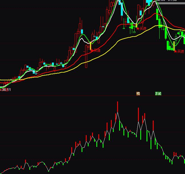Select the middle 买进 star marker
Viewport: 185px width, 174px height.
[x=141, y=28]
